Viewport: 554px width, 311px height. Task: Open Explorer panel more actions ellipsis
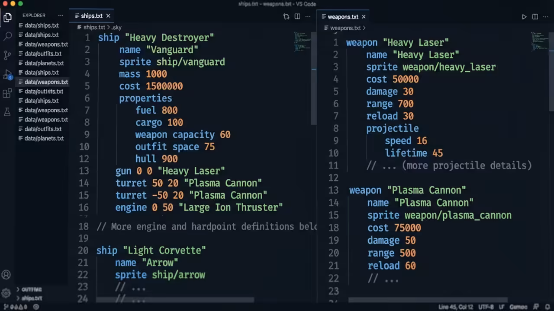61,16
